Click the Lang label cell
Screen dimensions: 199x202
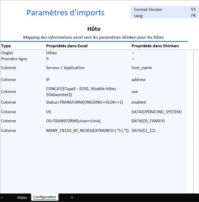pos(138,16)
